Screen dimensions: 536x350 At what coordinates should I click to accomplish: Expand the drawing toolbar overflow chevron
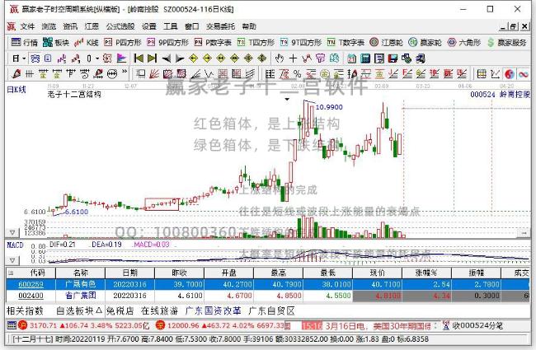pos(125,72)
